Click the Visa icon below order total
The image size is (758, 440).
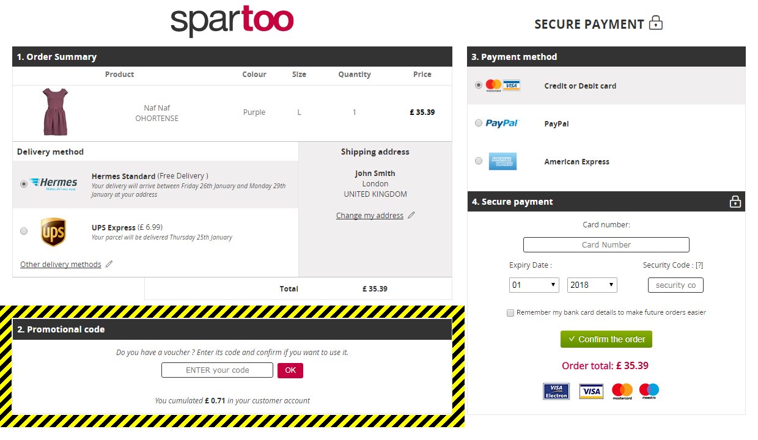click(x=591, y=391)
